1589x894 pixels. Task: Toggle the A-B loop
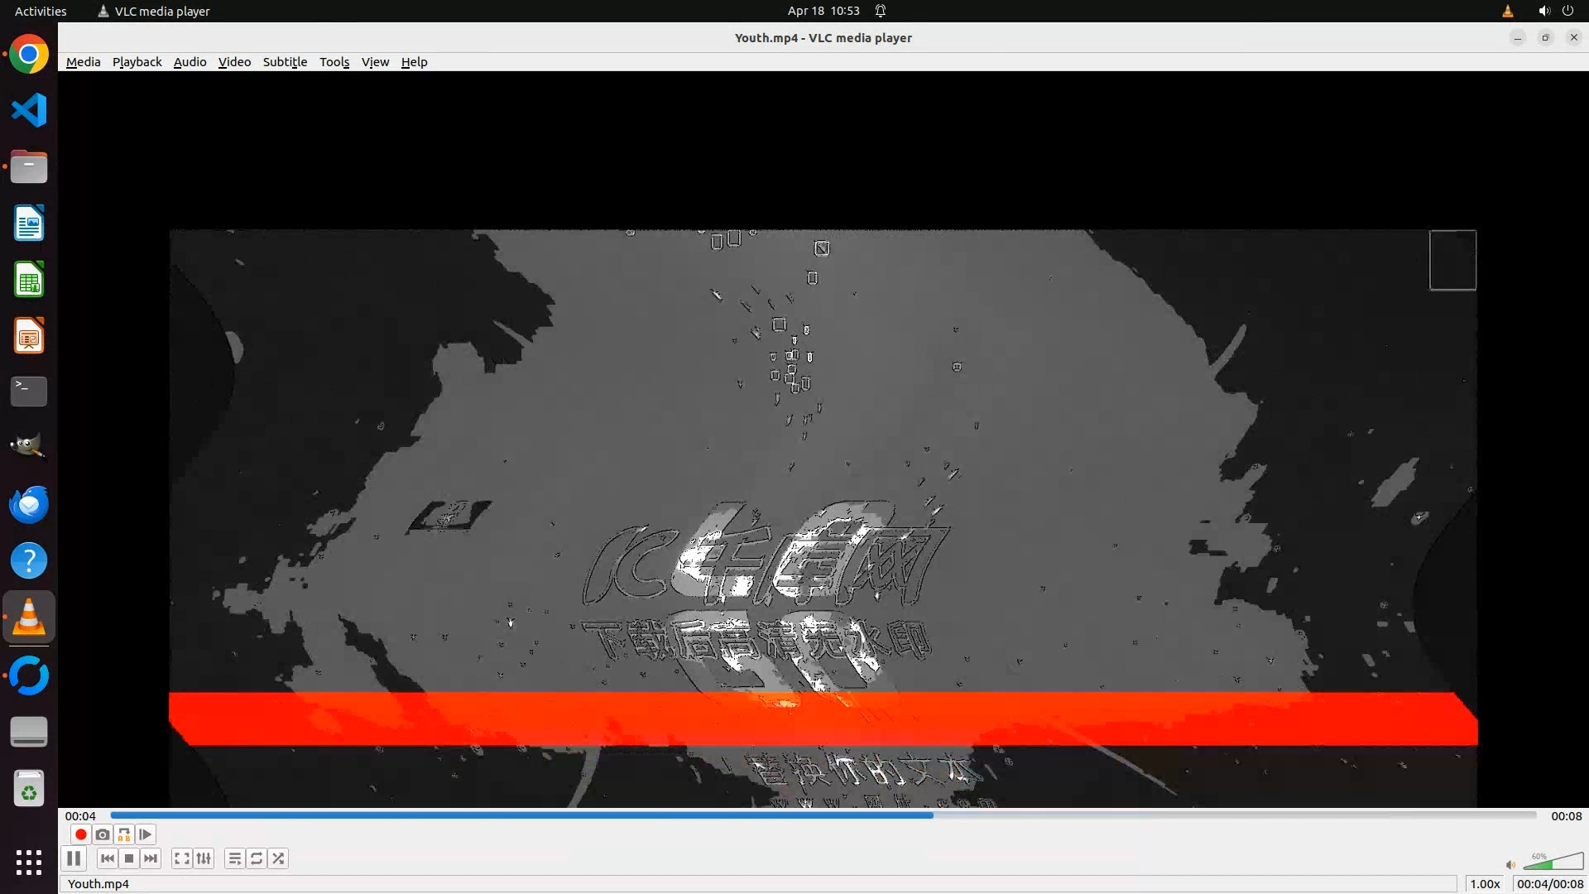[x=124, y=834]
